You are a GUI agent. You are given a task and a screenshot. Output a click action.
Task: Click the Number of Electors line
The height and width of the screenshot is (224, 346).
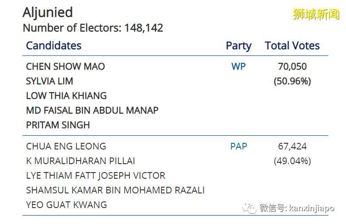pos(93,28)
